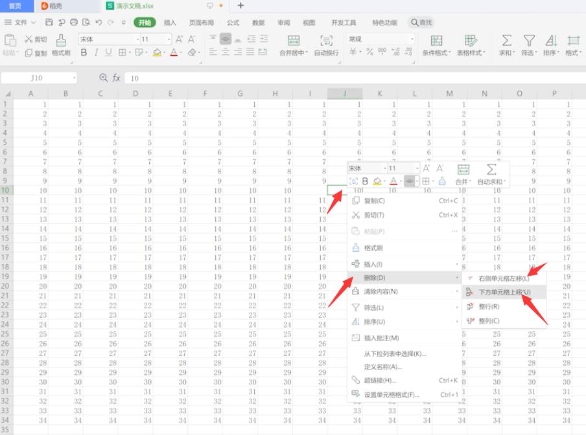Switch to the 页面布局 ribbon tab

click(202, 23)
